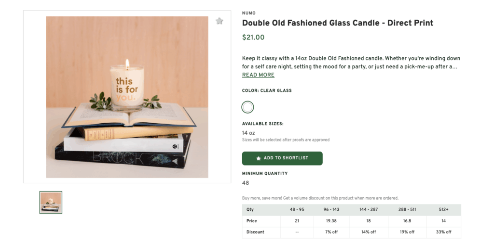This screenshot has width=494, height=242.
Task: Select the Clear Glass color swatch
Action: [x=247, y=107]
